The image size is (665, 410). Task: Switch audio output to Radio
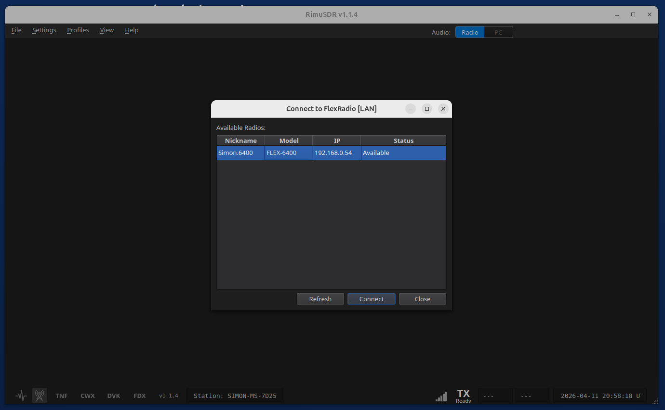pyautogui.click(x=470, y=32)
